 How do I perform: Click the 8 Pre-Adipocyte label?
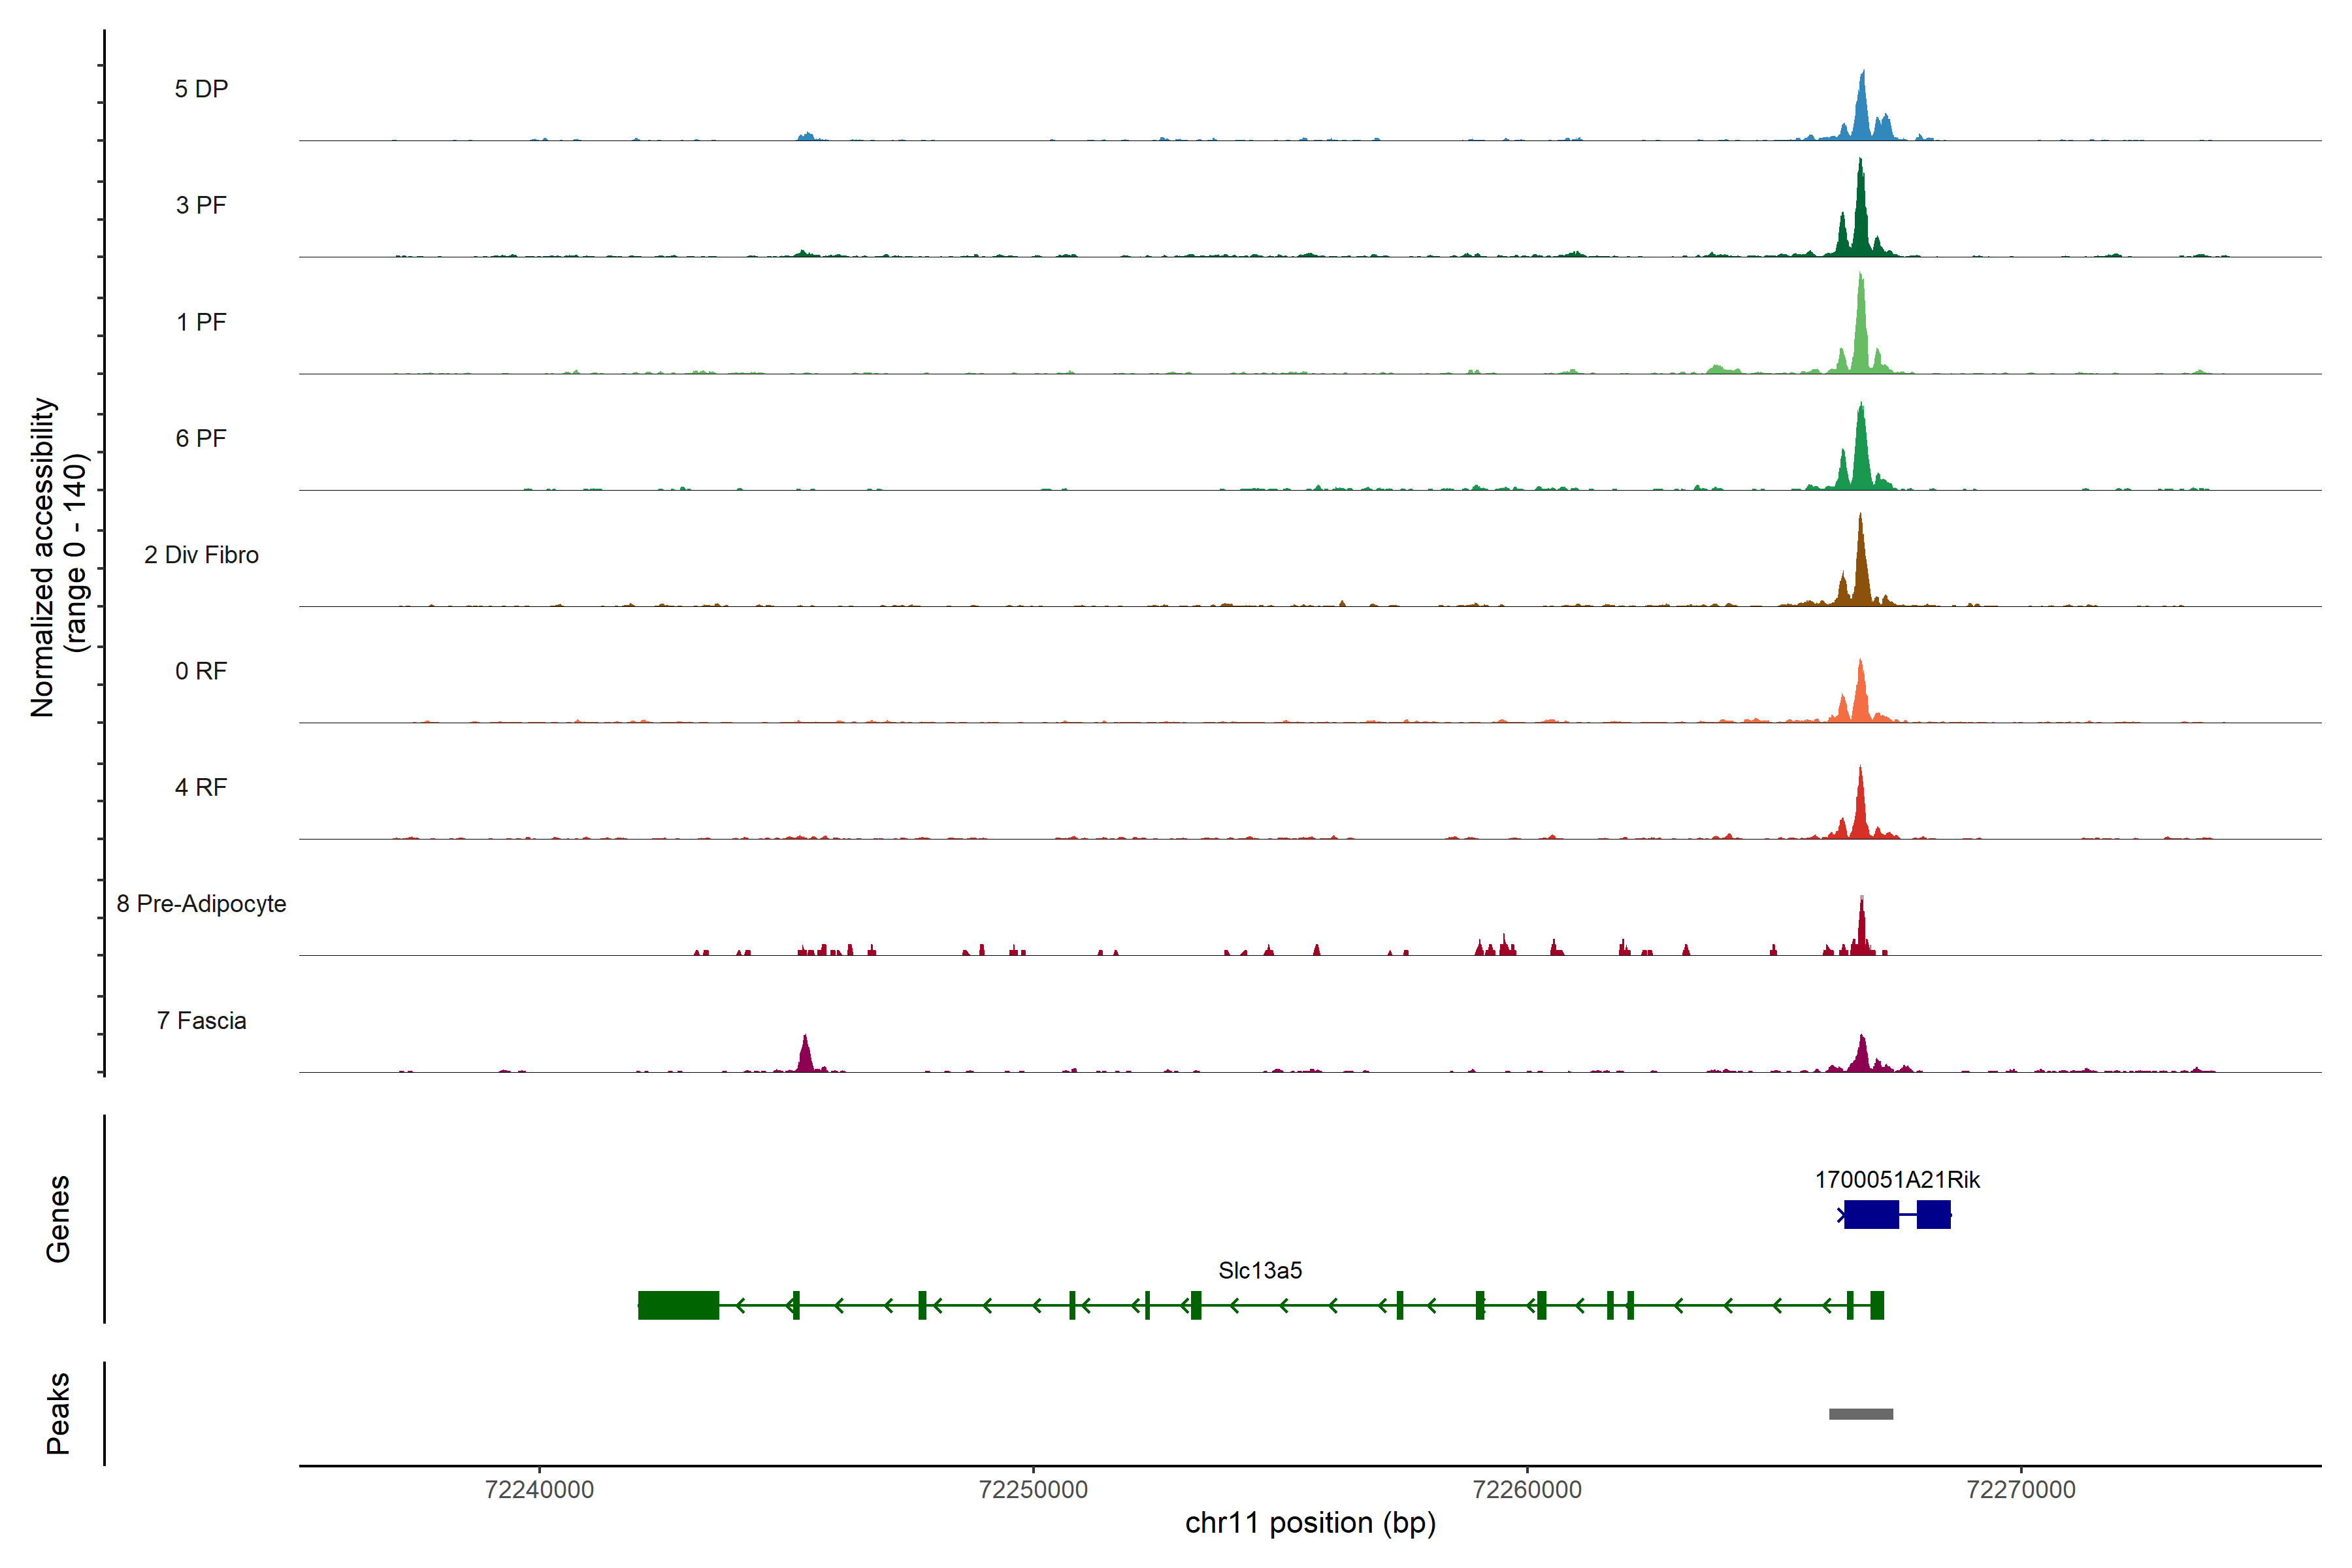point(201,904)
